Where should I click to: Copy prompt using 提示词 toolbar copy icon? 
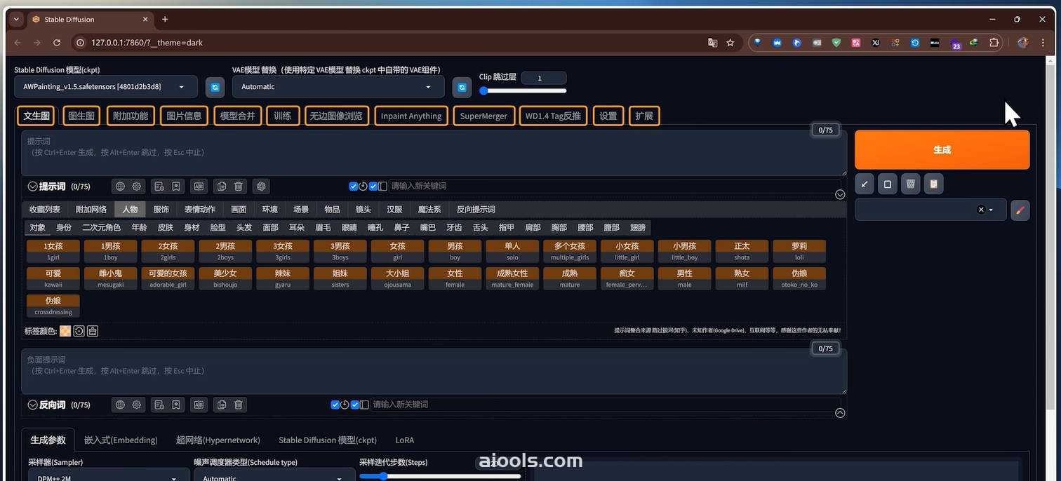(222, 187)
